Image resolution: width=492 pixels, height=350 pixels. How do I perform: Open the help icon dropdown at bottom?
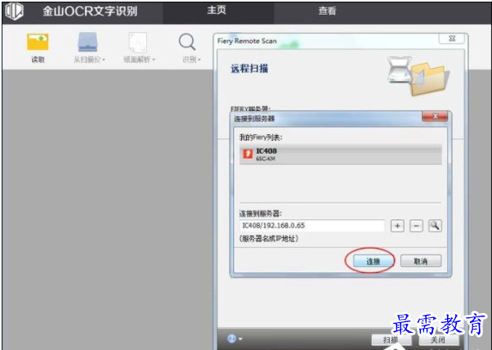[x=235, y=339]
